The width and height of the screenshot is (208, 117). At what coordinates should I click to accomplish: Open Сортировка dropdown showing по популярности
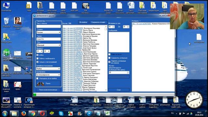click(48, 75)
